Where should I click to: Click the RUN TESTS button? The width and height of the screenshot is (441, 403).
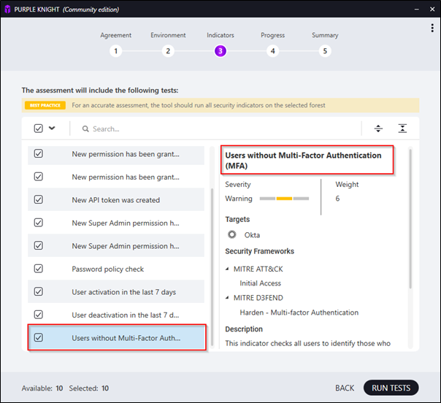(391, 388)
